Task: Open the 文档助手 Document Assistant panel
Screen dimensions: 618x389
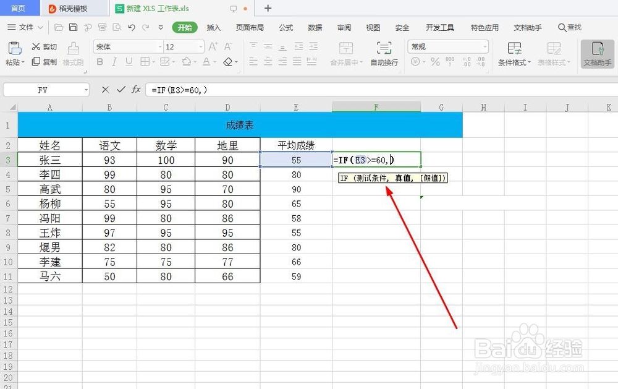Action: pyautogui.click(x=596, y=56)
